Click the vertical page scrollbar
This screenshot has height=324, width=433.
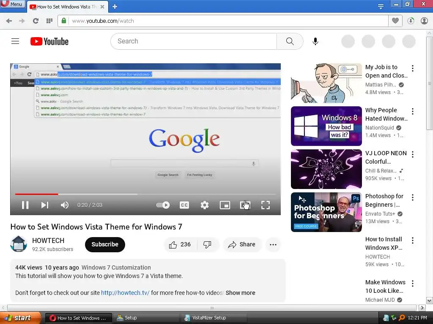tap(430, 83)
